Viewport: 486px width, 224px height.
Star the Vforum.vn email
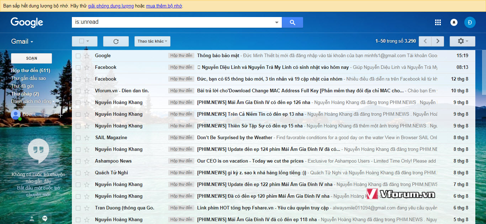pos(87,91)
